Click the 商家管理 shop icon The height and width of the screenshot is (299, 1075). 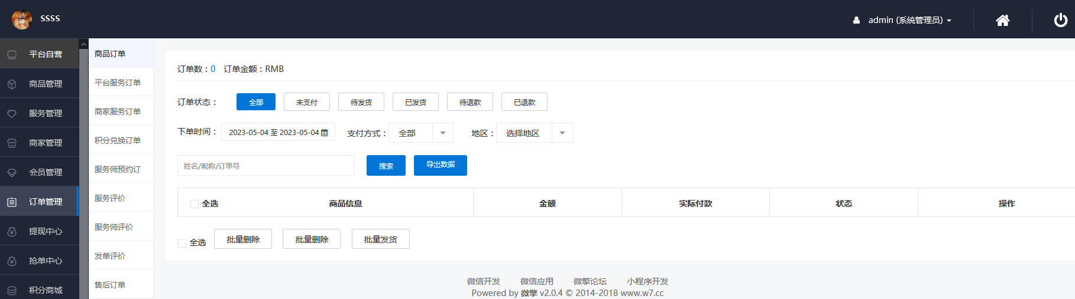pyautogui.click(x=12, y=143)
